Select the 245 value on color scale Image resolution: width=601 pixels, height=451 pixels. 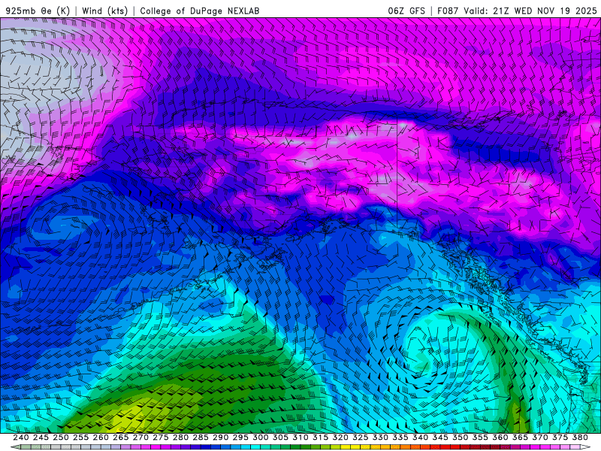(x=41, y=437)
